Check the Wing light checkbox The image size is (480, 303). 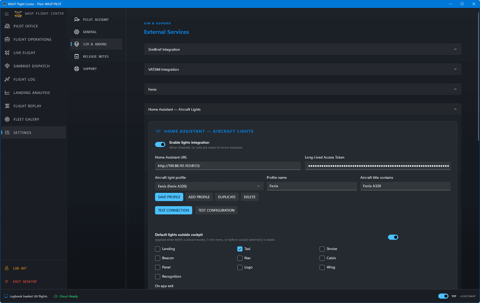(x=322, y=267)
